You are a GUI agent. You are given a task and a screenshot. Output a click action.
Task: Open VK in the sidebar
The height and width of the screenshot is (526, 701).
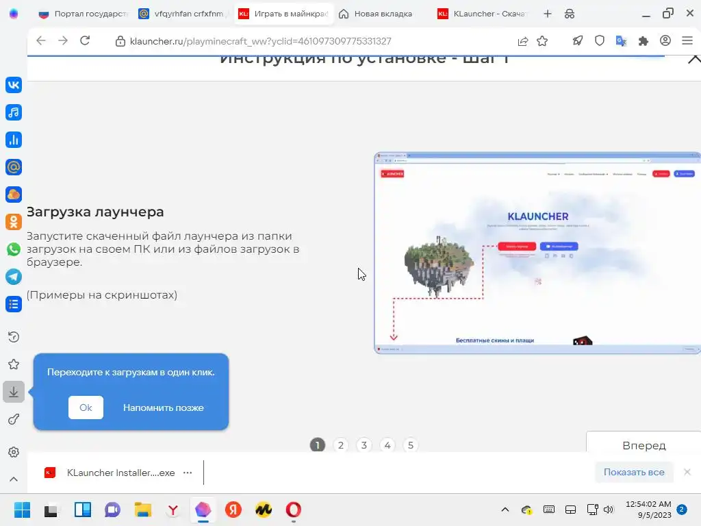[14, 85]
